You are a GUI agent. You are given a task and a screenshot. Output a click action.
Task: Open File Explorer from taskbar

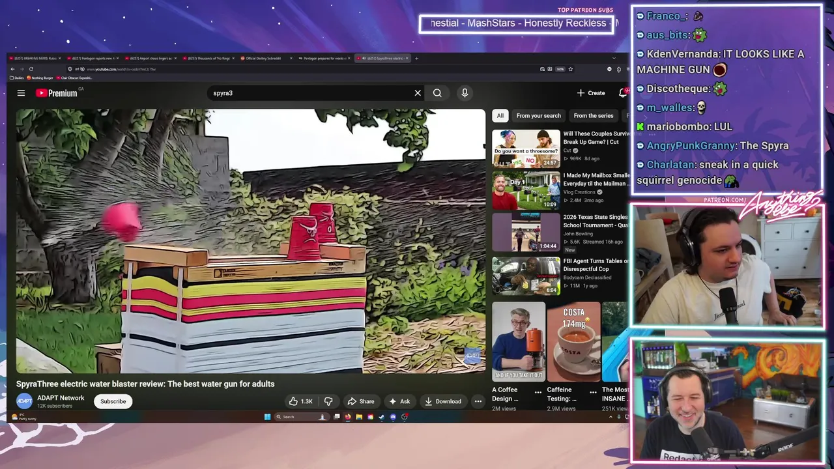tap(359, 417)
